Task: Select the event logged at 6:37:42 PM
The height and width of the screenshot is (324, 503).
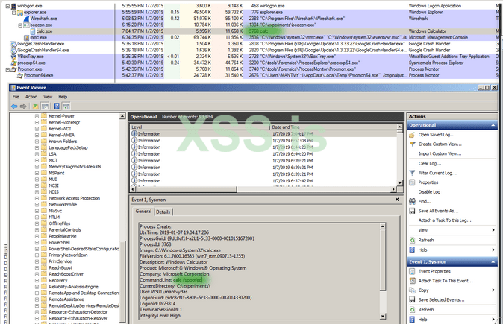Action: coord(263,181)
